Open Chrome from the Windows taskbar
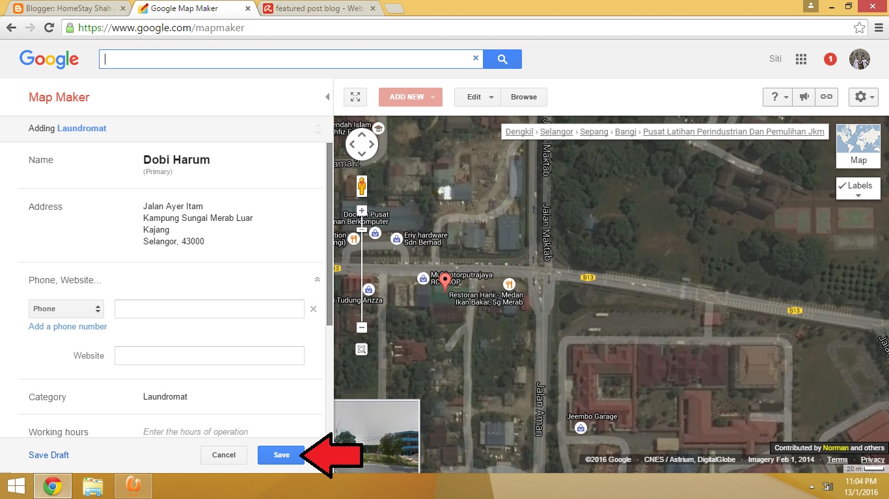Viewport: 889px width, 499px height. click(x=53, y=485)
